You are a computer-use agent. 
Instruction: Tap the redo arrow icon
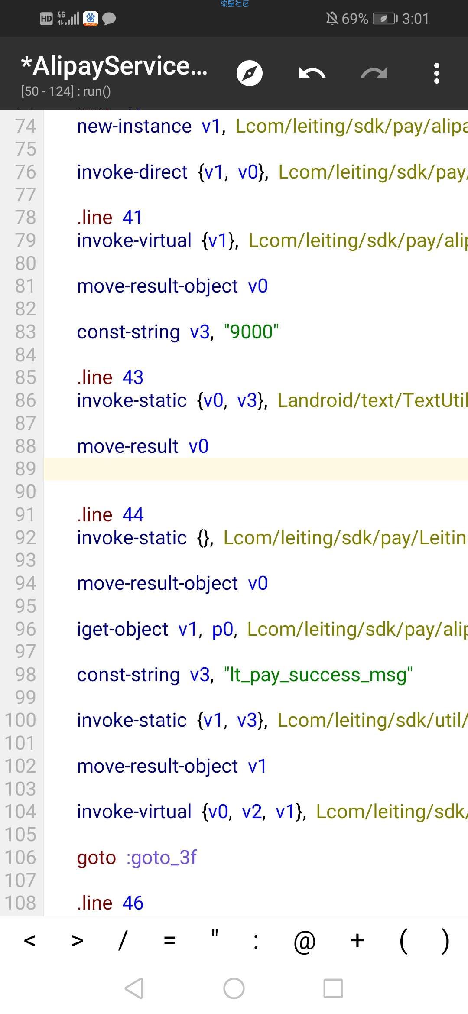click(374, 73)
